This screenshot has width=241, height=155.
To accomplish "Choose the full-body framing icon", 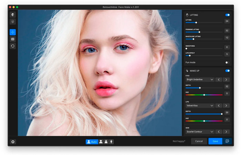I will pos(111,142).
